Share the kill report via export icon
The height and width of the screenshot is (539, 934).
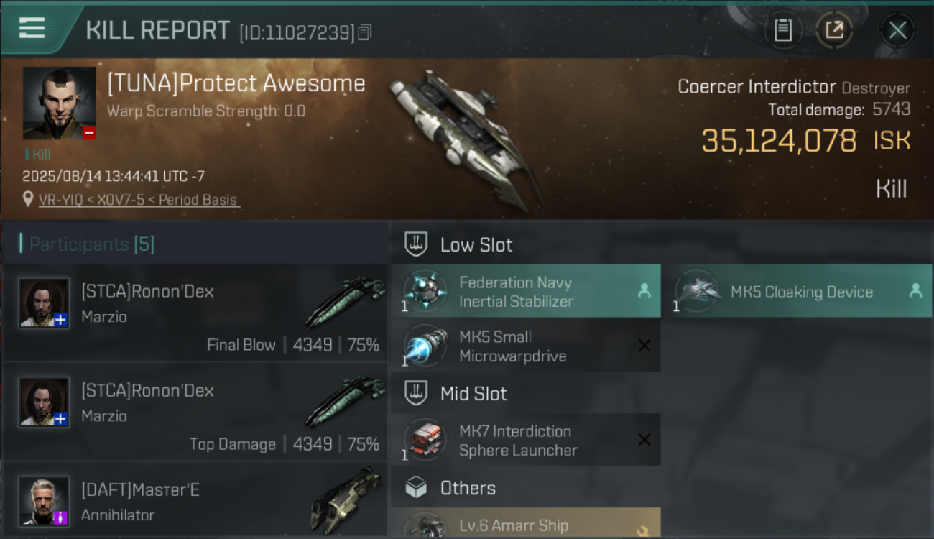point(834,30)
